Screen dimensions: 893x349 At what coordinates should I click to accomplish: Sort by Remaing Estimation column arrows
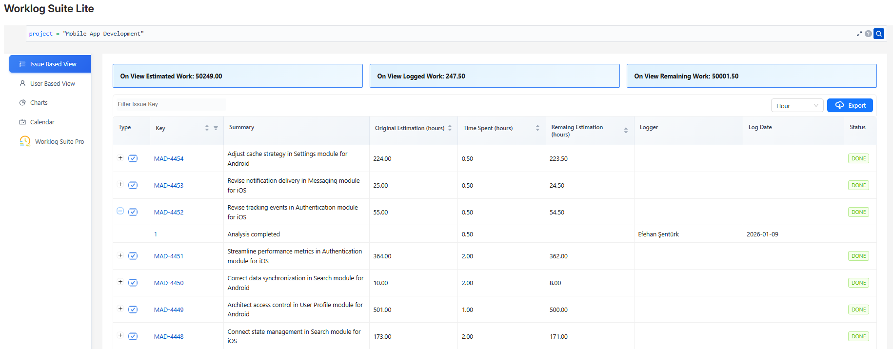[626, 130]
